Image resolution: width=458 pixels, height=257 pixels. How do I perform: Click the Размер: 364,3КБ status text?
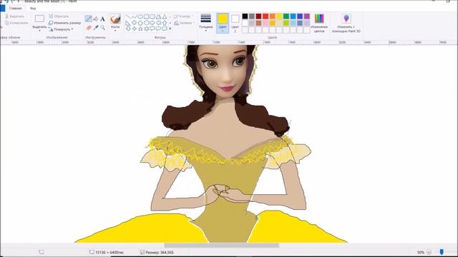click(x=160, y=252)
